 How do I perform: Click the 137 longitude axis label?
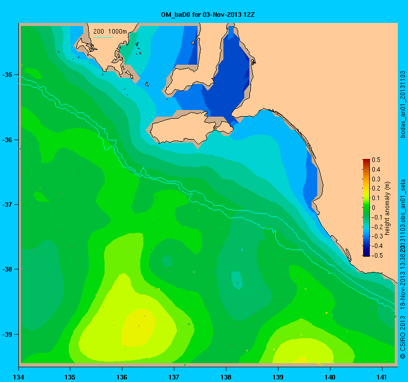174,377
